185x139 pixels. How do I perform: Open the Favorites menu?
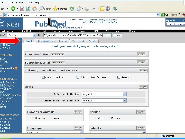(x=20, y=3)
